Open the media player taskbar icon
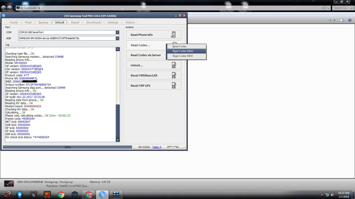This screenshot has height=199, width=355. click(x=20, y=195)
